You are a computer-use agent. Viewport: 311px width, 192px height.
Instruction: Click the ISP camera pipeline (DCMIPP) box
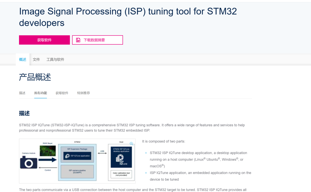click(77, 172)
